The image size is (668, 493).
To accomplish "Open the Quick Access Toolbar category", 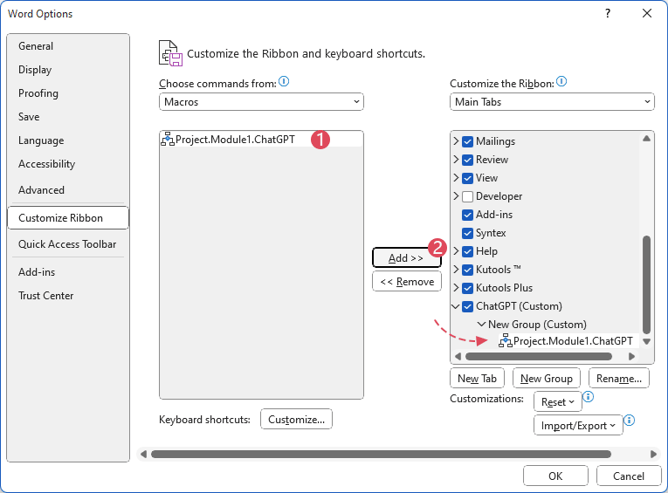I will [67, 244].
